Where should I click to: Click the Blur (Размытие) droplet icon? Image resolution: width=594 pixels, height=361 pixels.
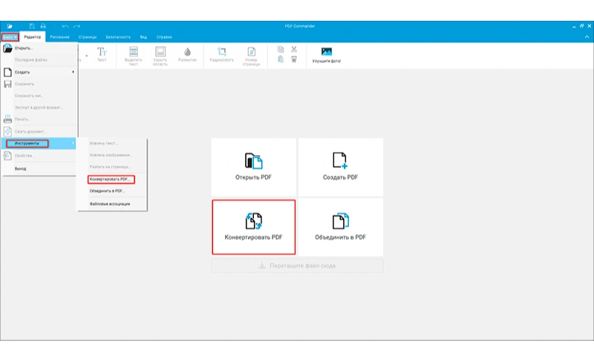[x=188, y=52]
